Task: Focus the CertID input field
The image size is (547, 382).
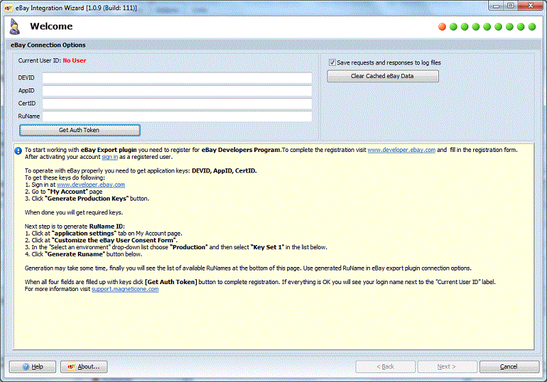Action: click(177, 103)
